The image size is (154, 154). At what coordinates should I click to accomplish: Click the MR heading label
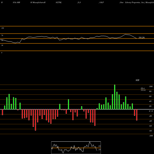(x=137, y=80)
